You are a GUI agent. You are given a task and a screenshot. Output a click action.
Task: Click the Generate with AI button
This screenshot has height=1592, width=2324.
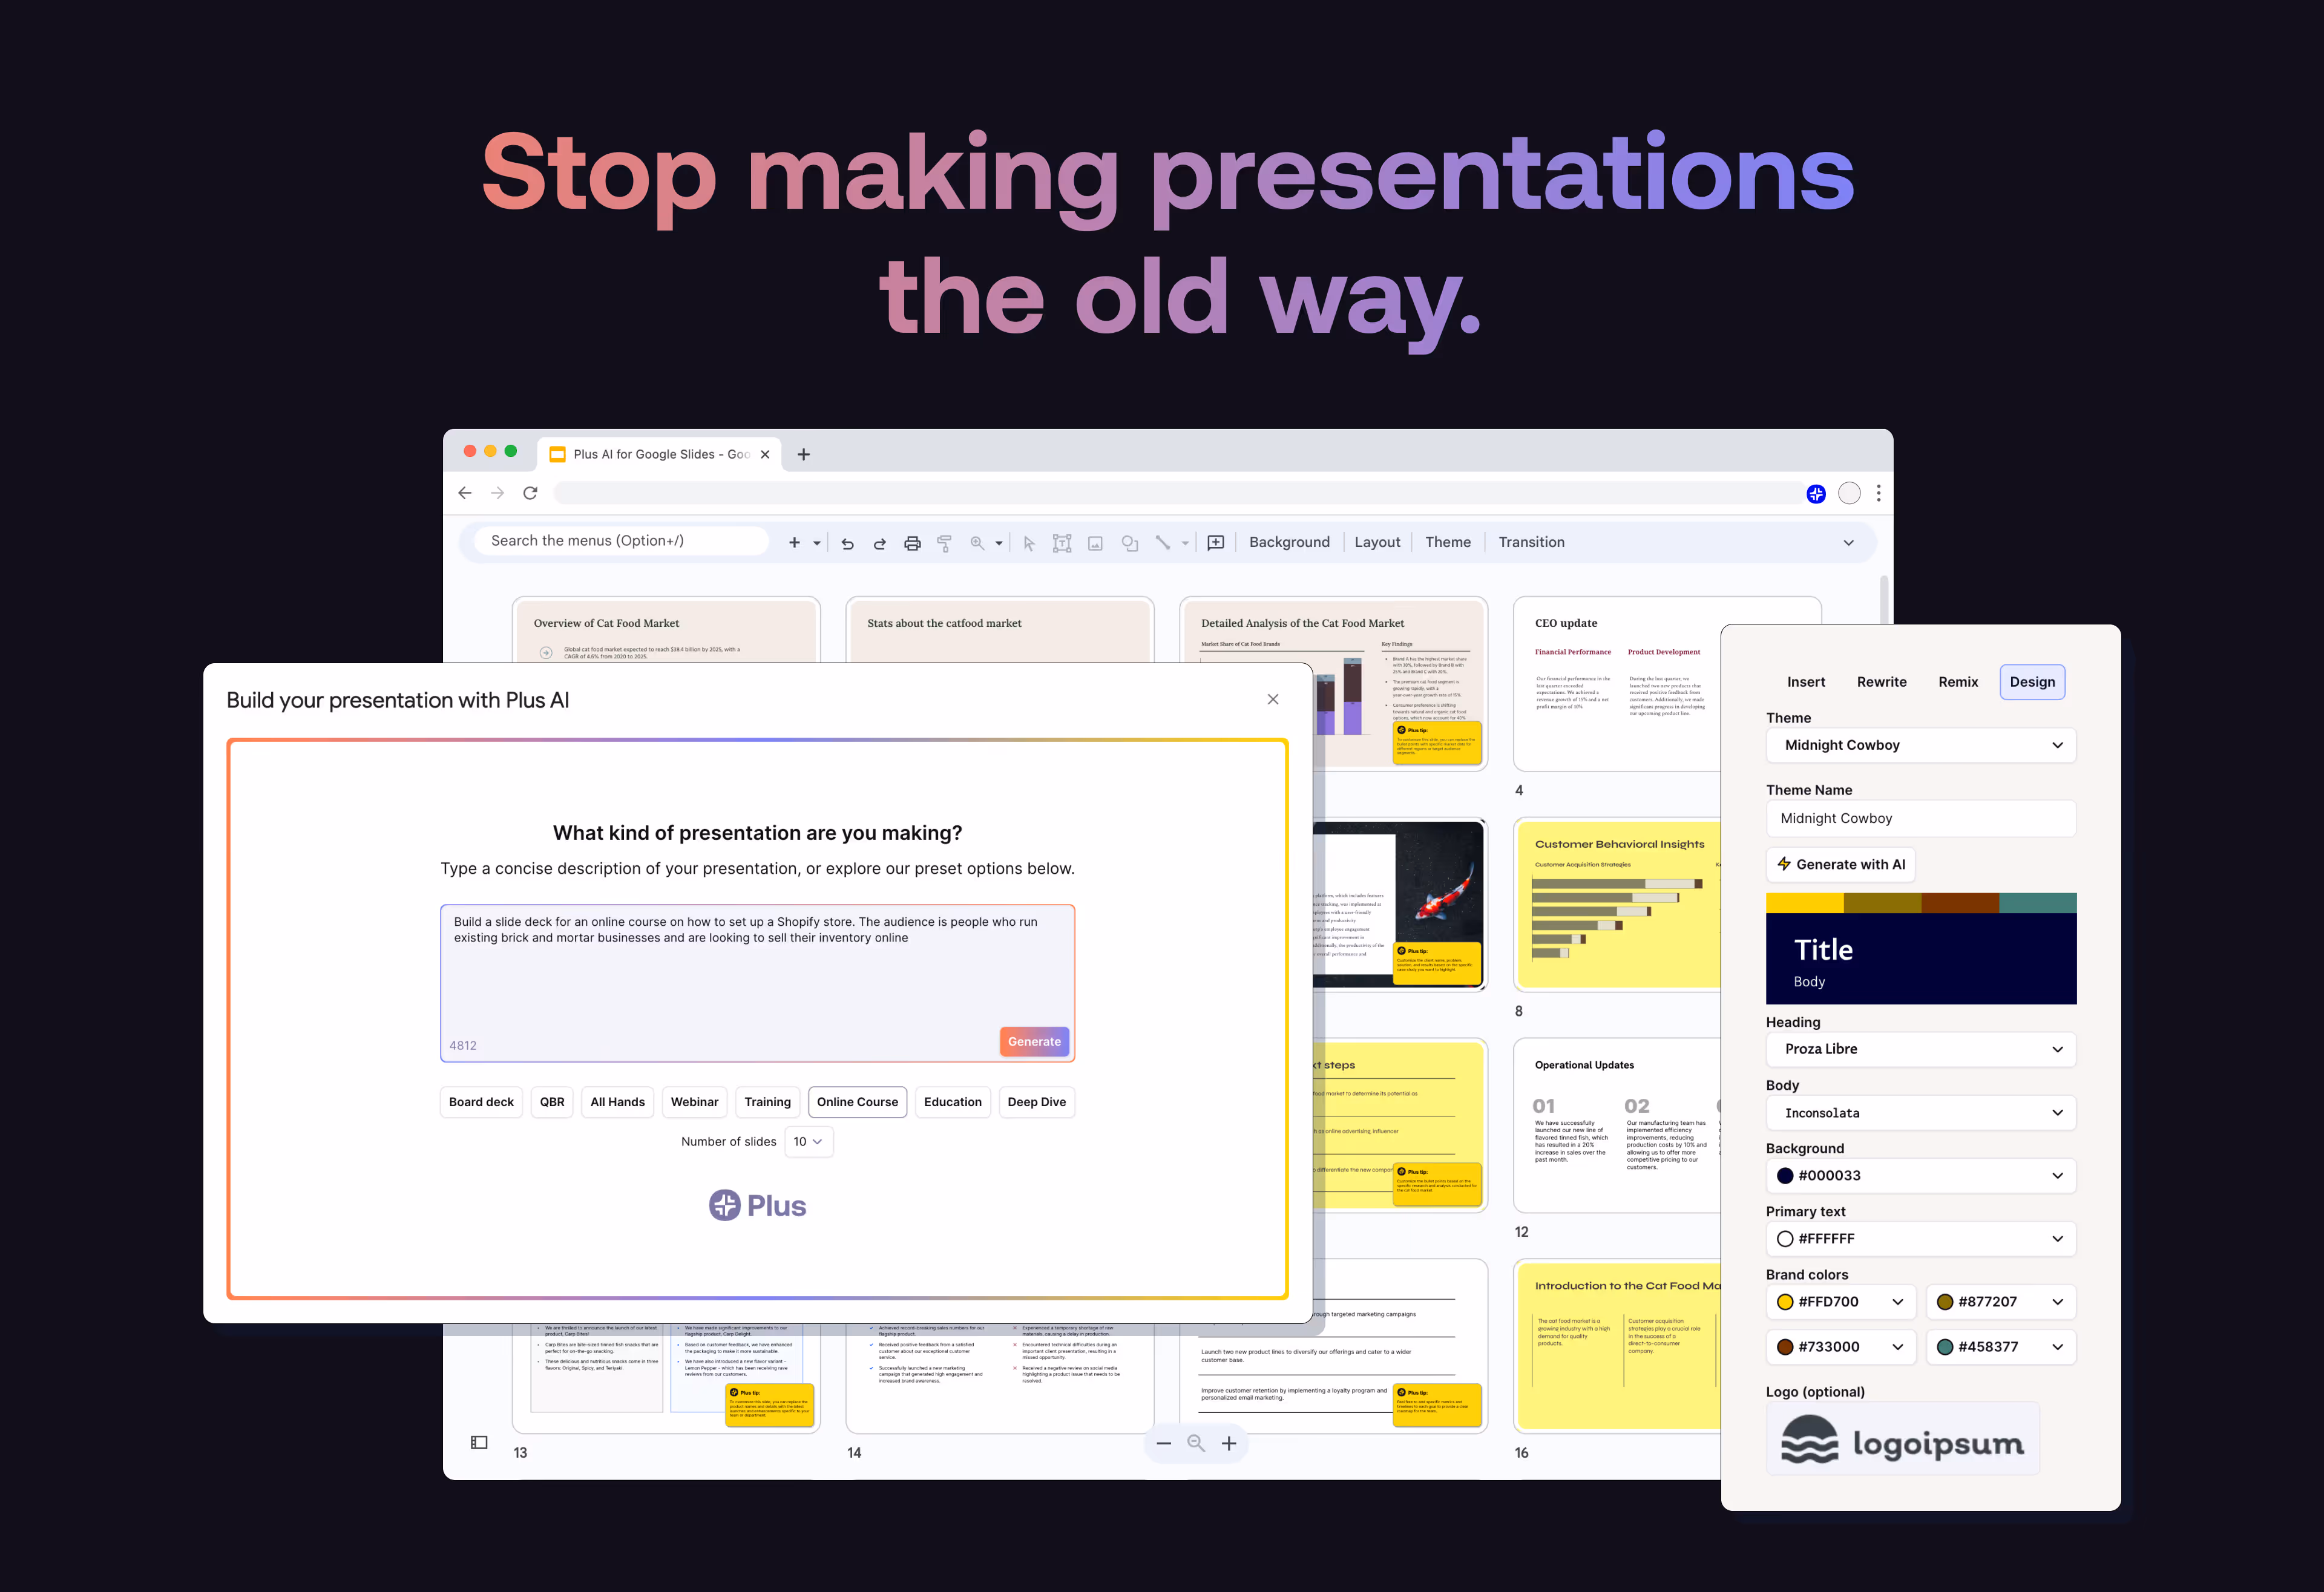[x=1840, y=864]
